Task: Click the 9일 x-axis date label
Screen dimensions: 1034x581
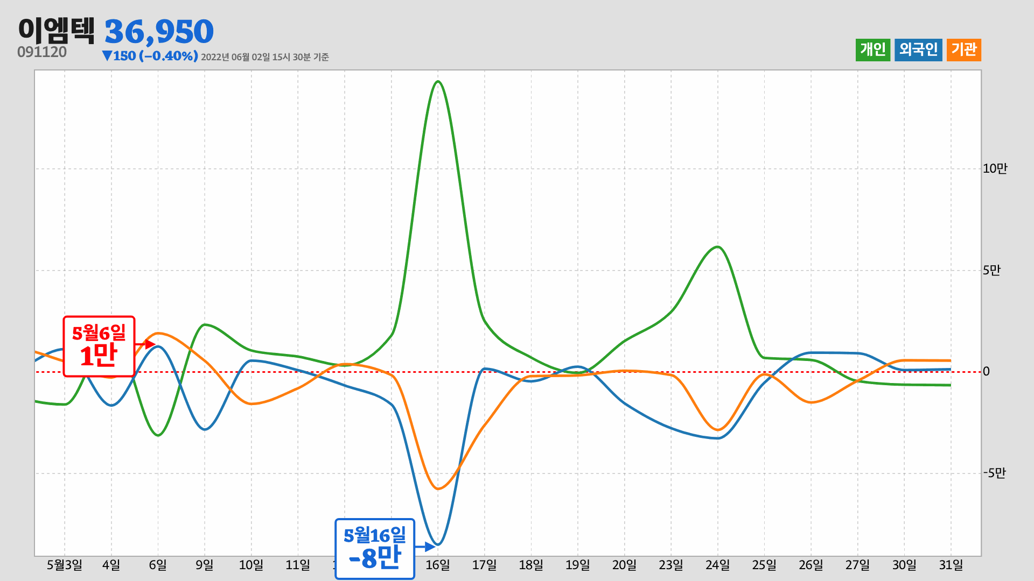Action: (205, 565)
